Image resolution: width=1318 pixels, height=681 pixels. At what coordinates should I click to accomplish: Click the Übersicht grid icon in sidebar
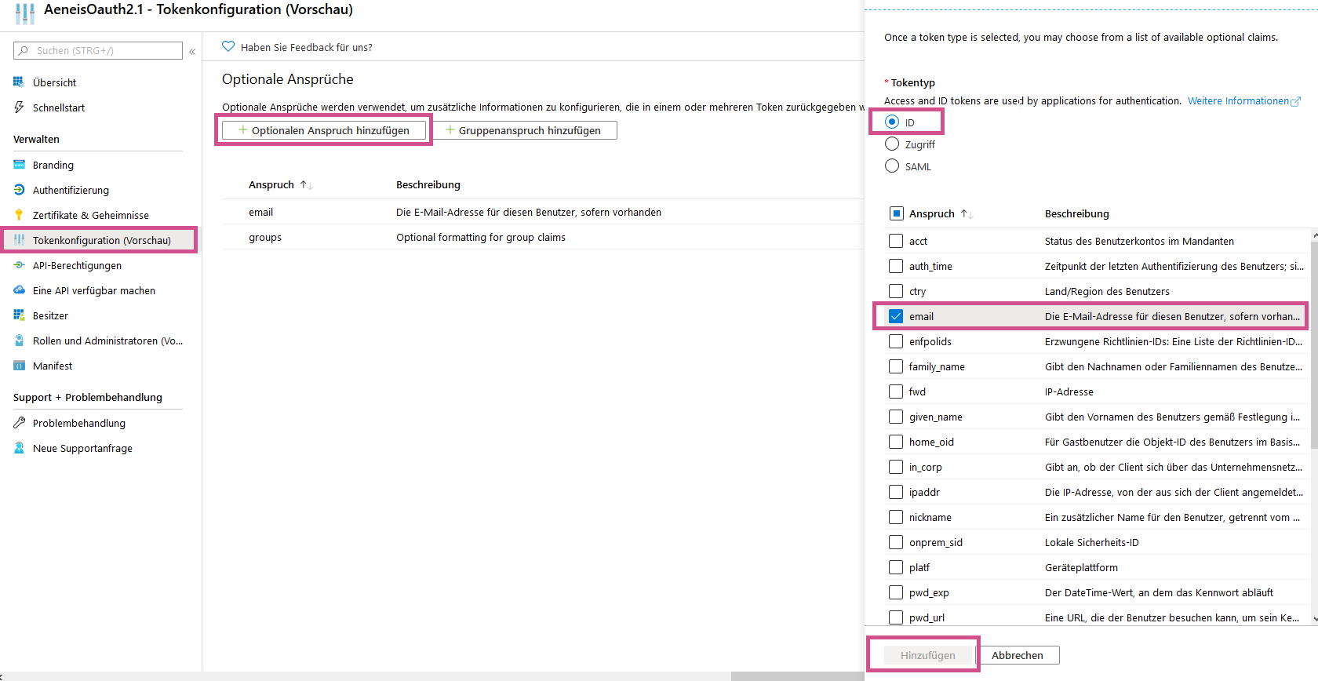click(x=19, y=82)
